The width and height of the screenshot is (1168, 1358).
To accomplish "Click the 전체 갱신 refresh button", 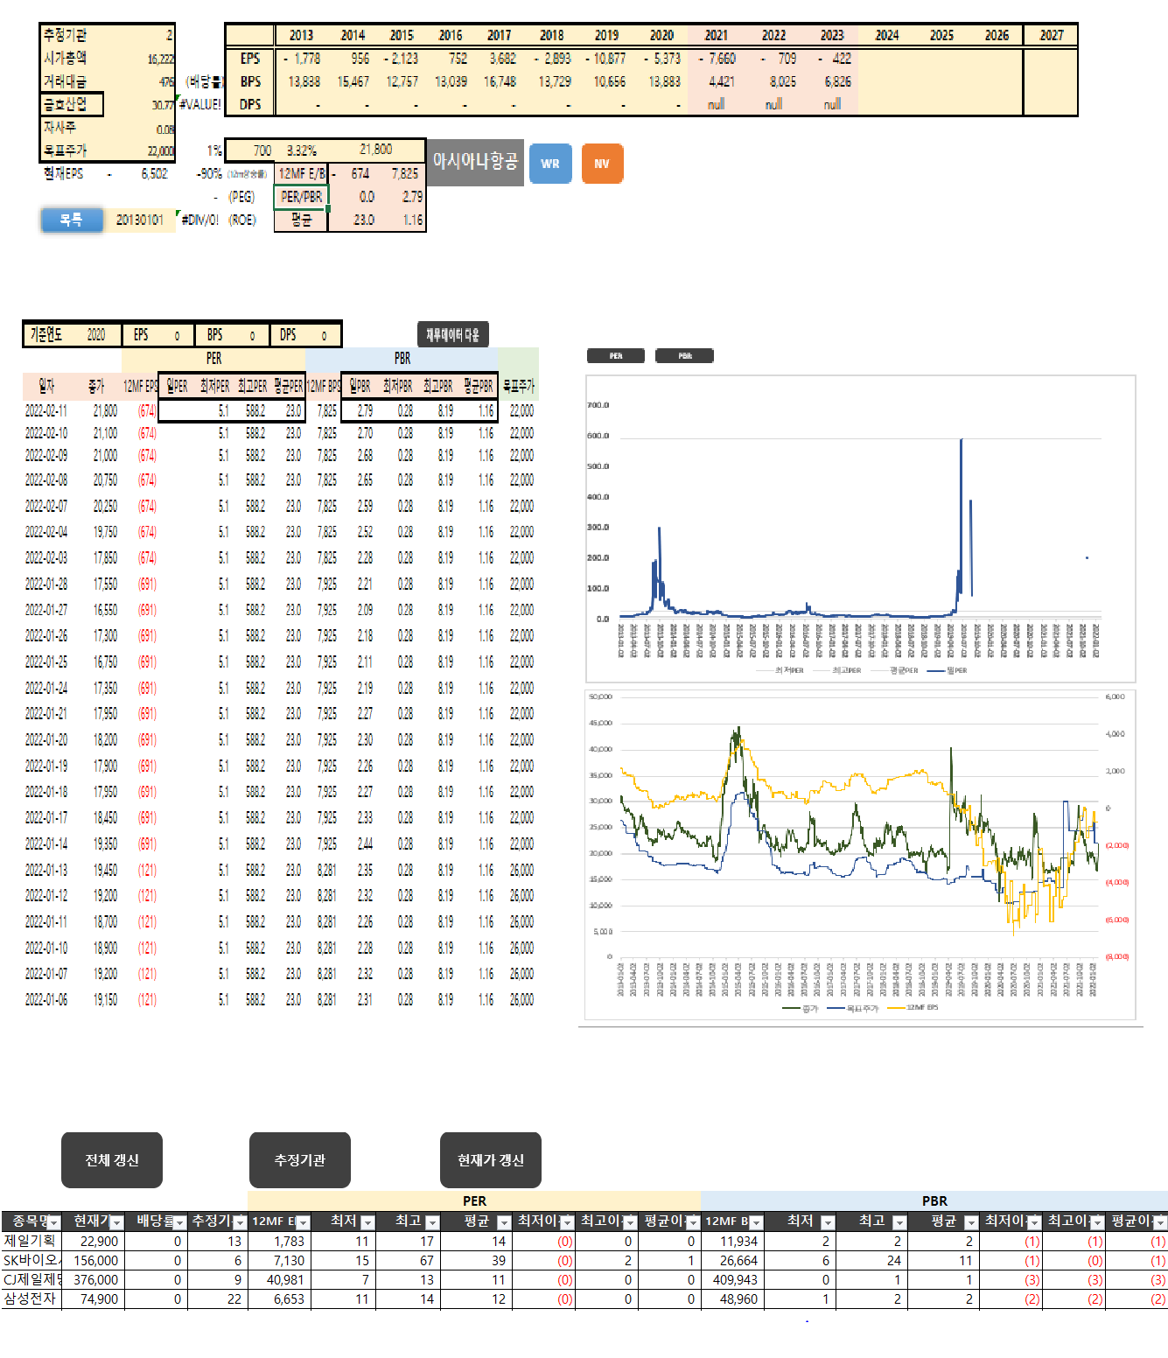I will tap(111, 1159).
